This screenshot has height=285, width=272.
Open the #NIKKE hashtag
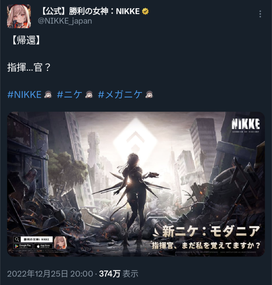24,95
